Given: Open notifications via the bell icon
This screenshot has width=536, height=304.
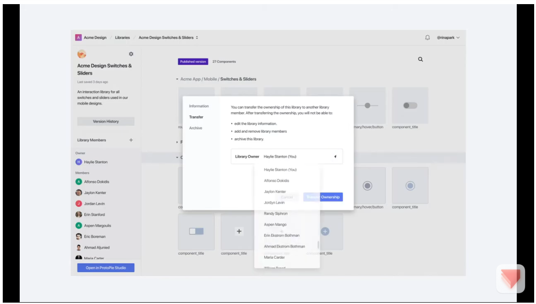Looking at the screenshot, I should 427,38.
